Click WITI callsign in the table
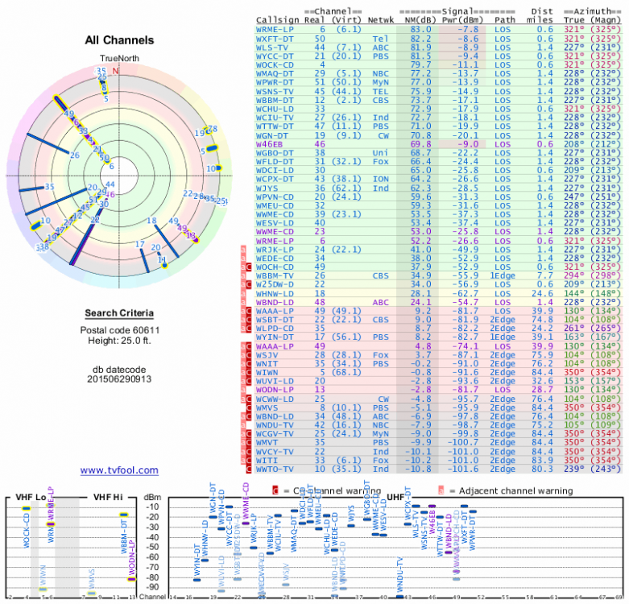This screenshot has height=604, width=629. coord(267,461)
